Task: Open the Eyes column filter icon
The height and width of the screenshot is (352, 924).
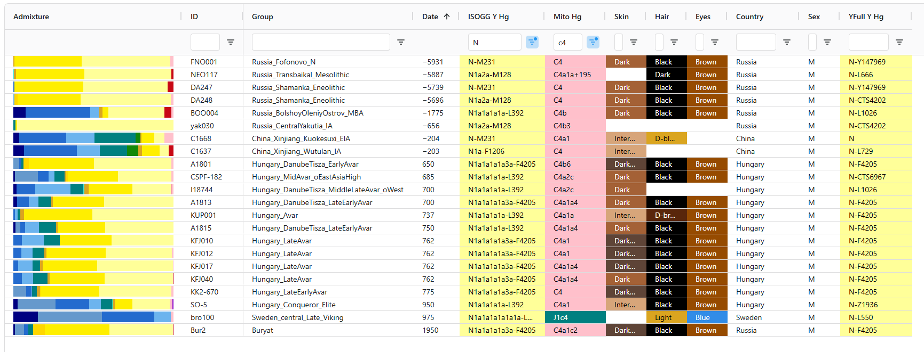Action: tap(715, 42)
